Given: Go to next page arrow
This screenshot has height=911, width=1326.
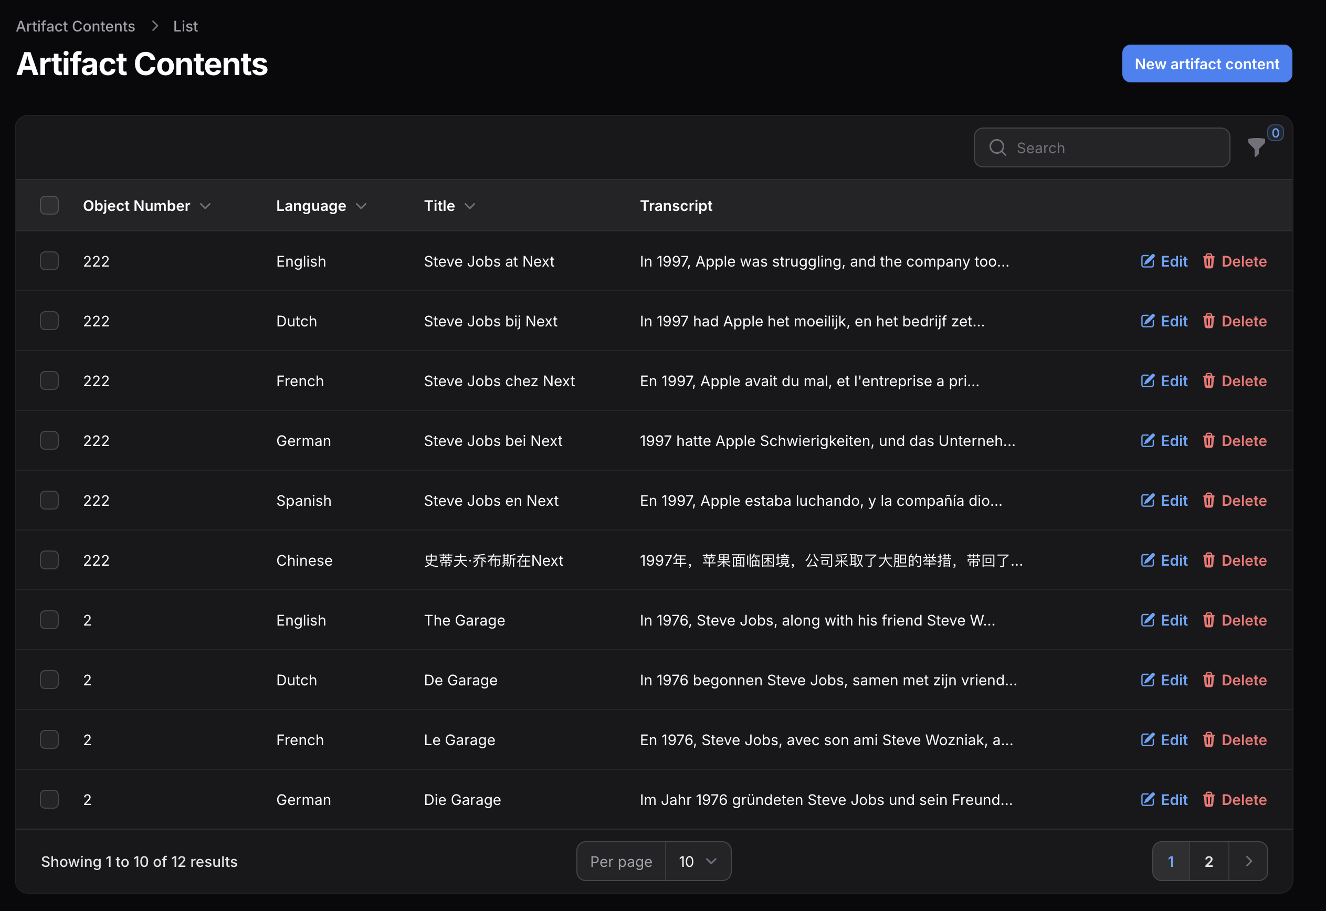Looking at the screenshot, I should coord(1248,861).
